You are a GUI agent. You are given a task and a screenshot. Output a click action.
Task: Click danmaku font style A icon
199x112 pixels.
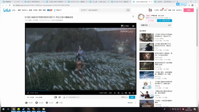pyautogui.click(x=64, y=97)
